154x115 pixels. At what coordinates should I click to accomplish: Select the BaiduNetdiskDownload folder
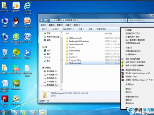(79, 41)
